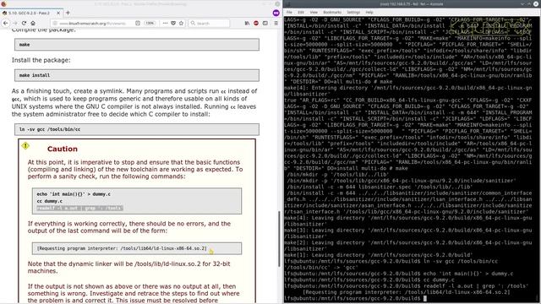Click 'readelf -l a.out' line in terminal
The width and height of the screenshot is (541, 304).
point(476,286)
